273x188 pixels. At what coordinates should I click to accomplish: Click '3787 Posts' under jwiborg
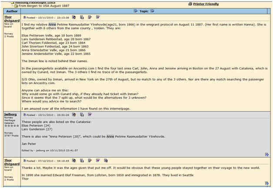[x=11, y=135]
